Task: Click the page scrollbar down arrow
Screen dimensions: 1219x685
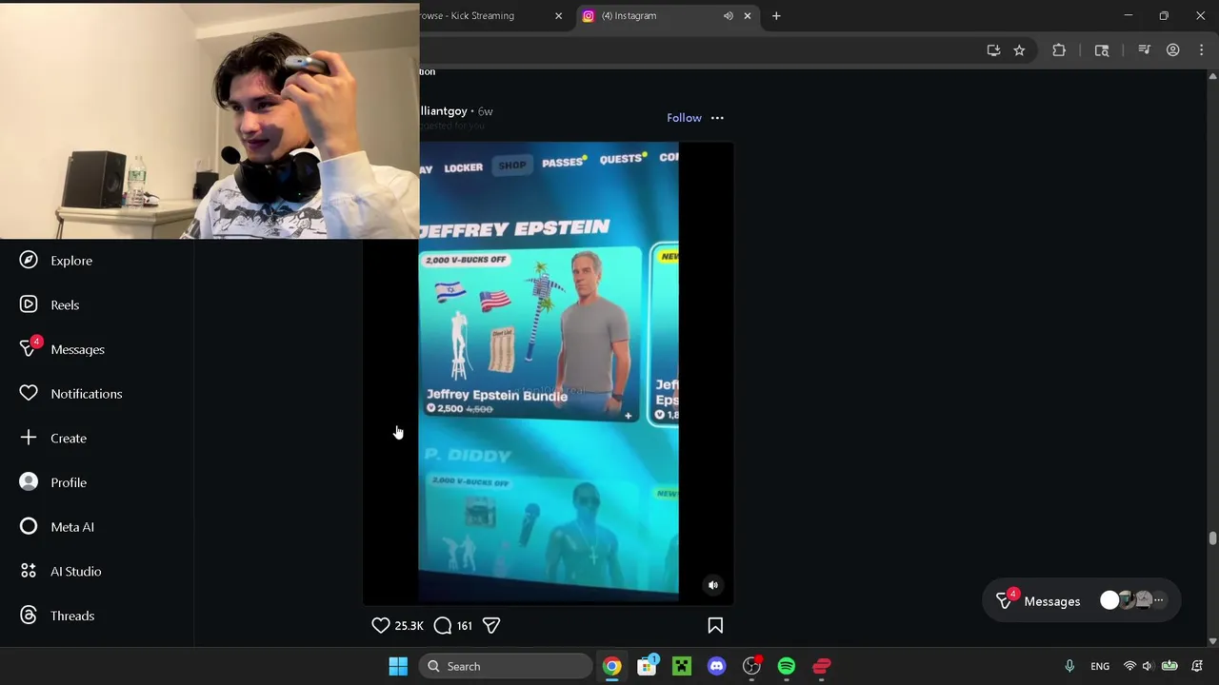Action: pos(1212,641)
